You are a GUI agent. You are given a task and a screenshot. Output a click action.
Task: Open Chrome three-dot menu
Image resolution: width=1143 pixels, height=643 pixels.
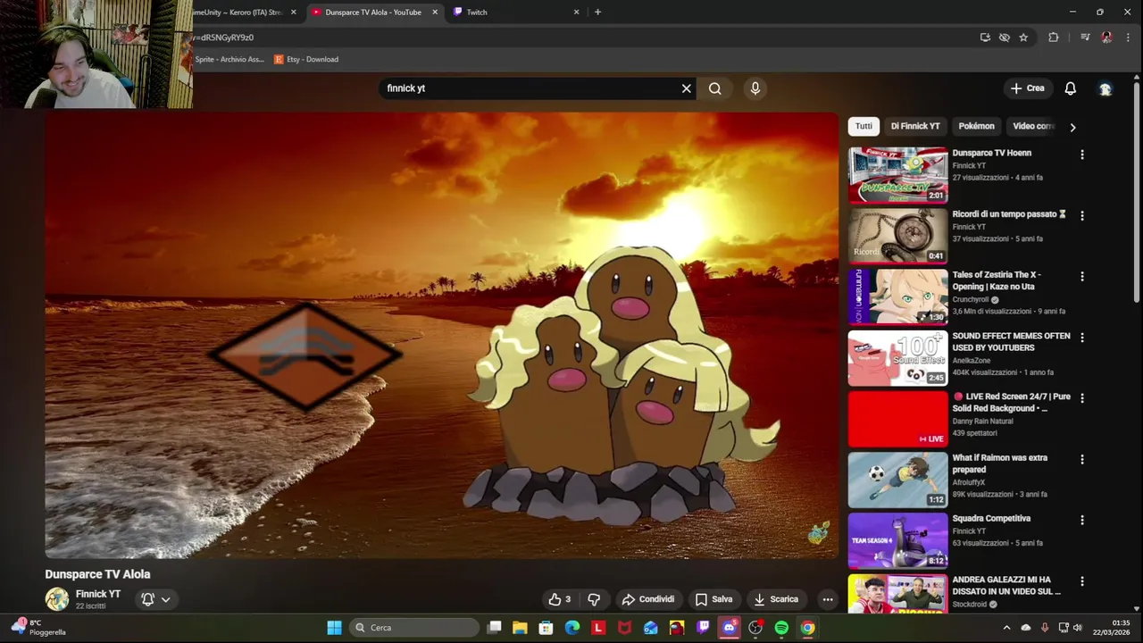[1128, 38]
